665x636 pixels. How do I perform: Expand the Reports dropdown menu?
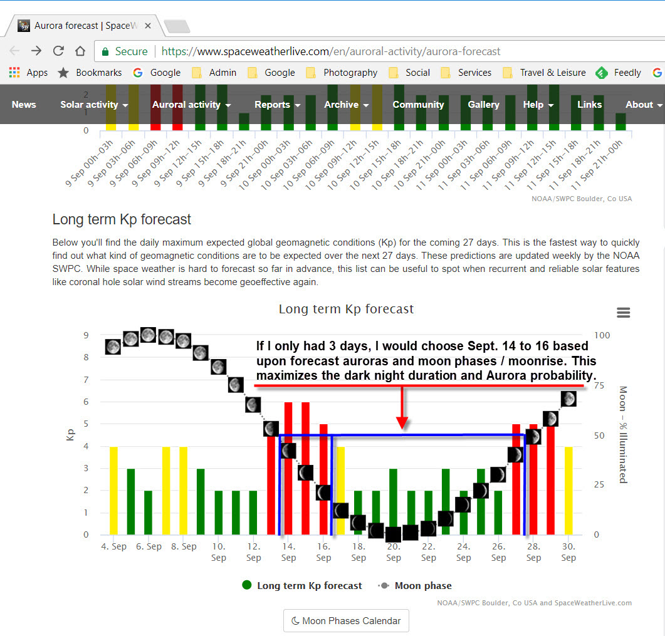point(277,104)
